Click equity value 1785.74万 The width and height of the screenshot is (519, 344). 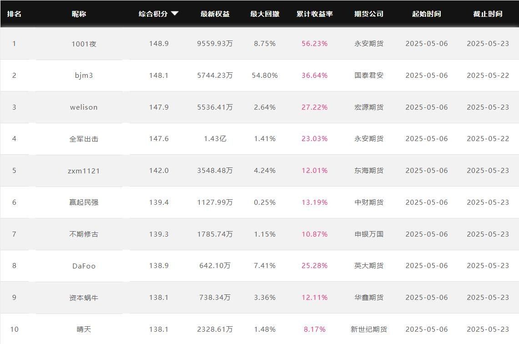[215, 234]
